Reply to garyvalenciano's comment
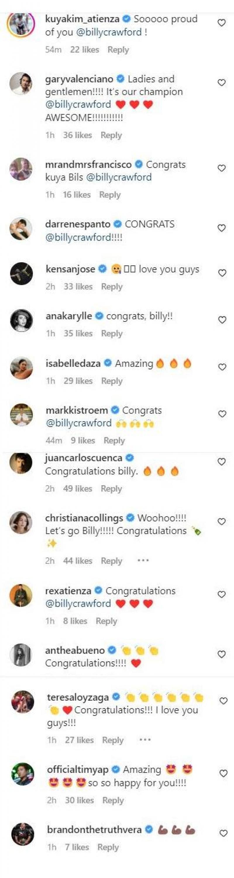 pos(111,135)
